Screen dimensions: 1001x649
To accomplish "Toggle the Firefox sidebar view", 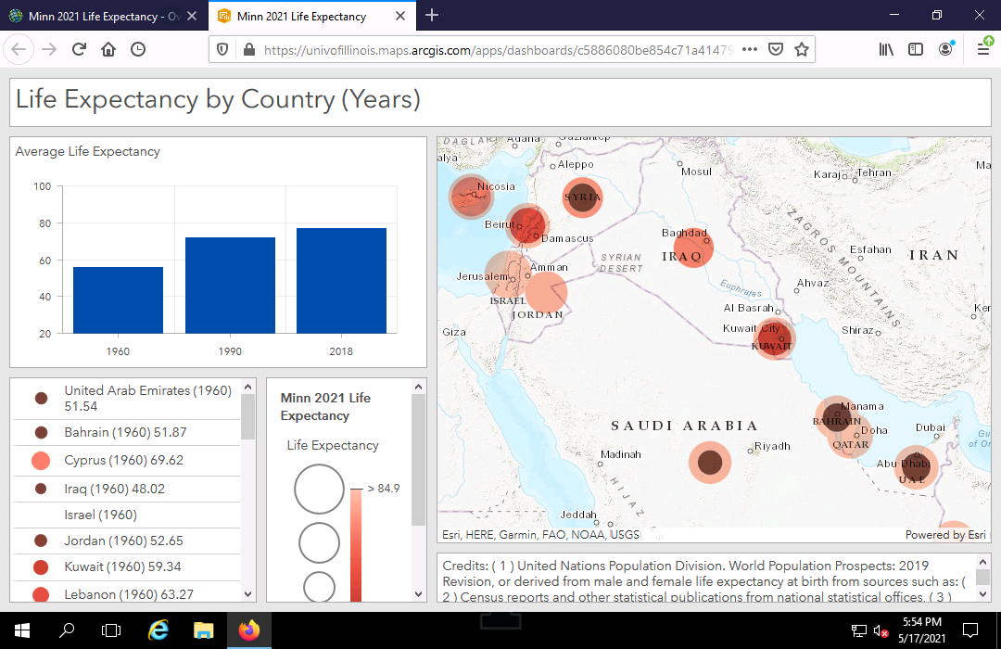I will pyautogui.click(x=916, y=48).
